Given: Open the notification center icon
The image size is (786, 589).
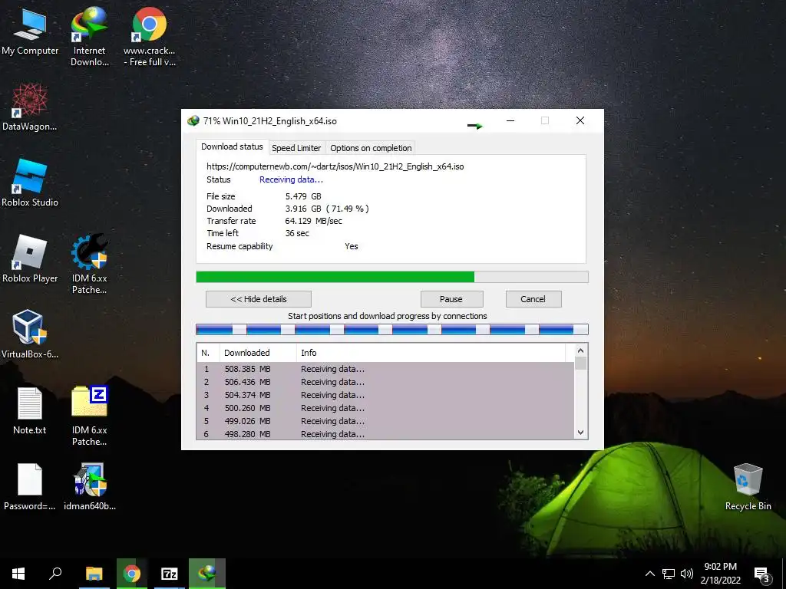Looking at the screenshot, I should [762, 575].
